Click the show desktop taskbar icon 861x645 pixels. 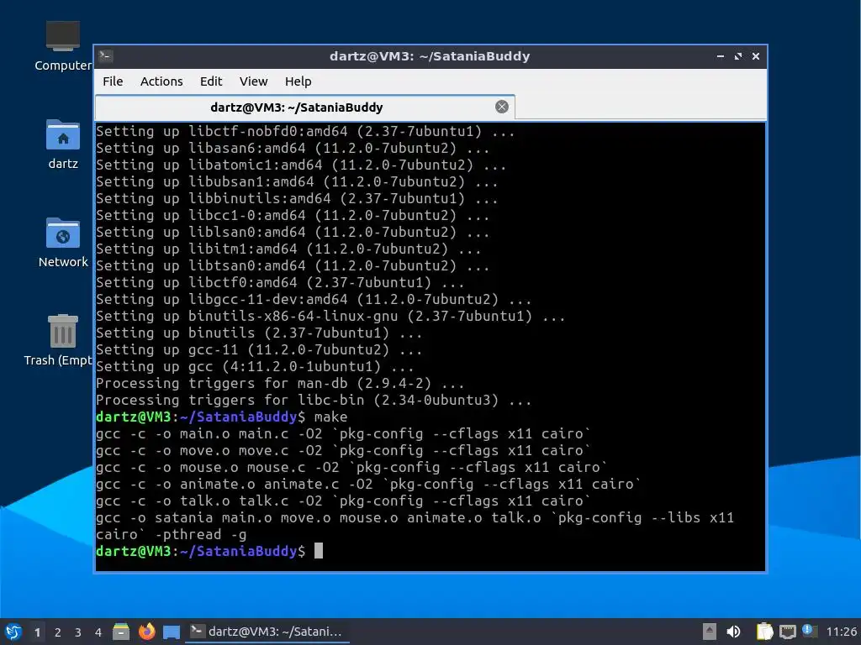coord(172,632)
